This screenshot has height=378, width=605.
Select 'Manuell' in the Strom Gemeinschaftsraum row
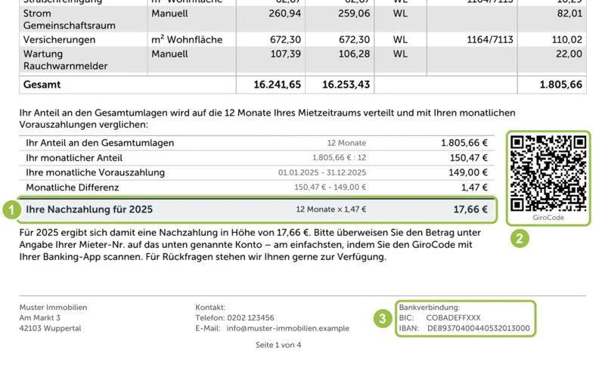169,14
